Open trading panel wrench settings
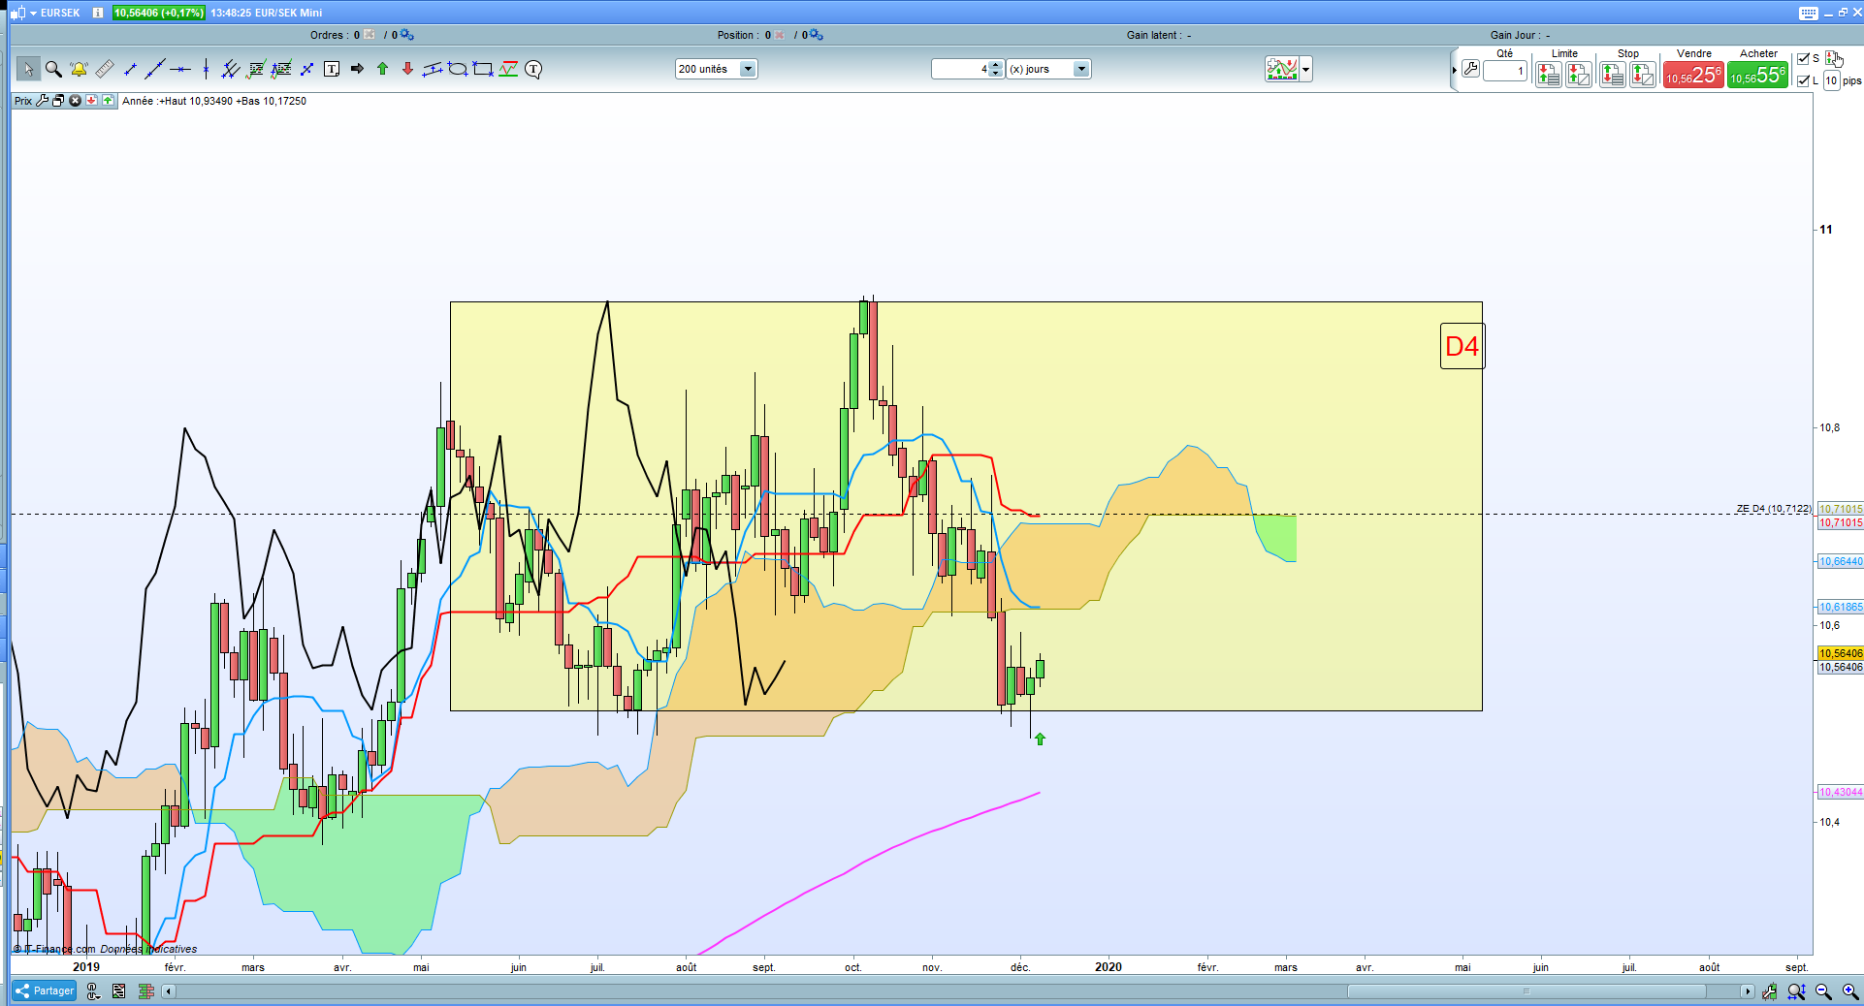Screen dimensions: 1864x1006 pos(1470,69)
